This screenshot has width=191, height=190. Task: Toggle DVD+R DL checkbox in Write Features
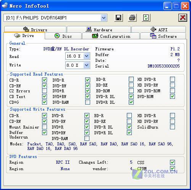pyautogui.click(x=129, y=132)
